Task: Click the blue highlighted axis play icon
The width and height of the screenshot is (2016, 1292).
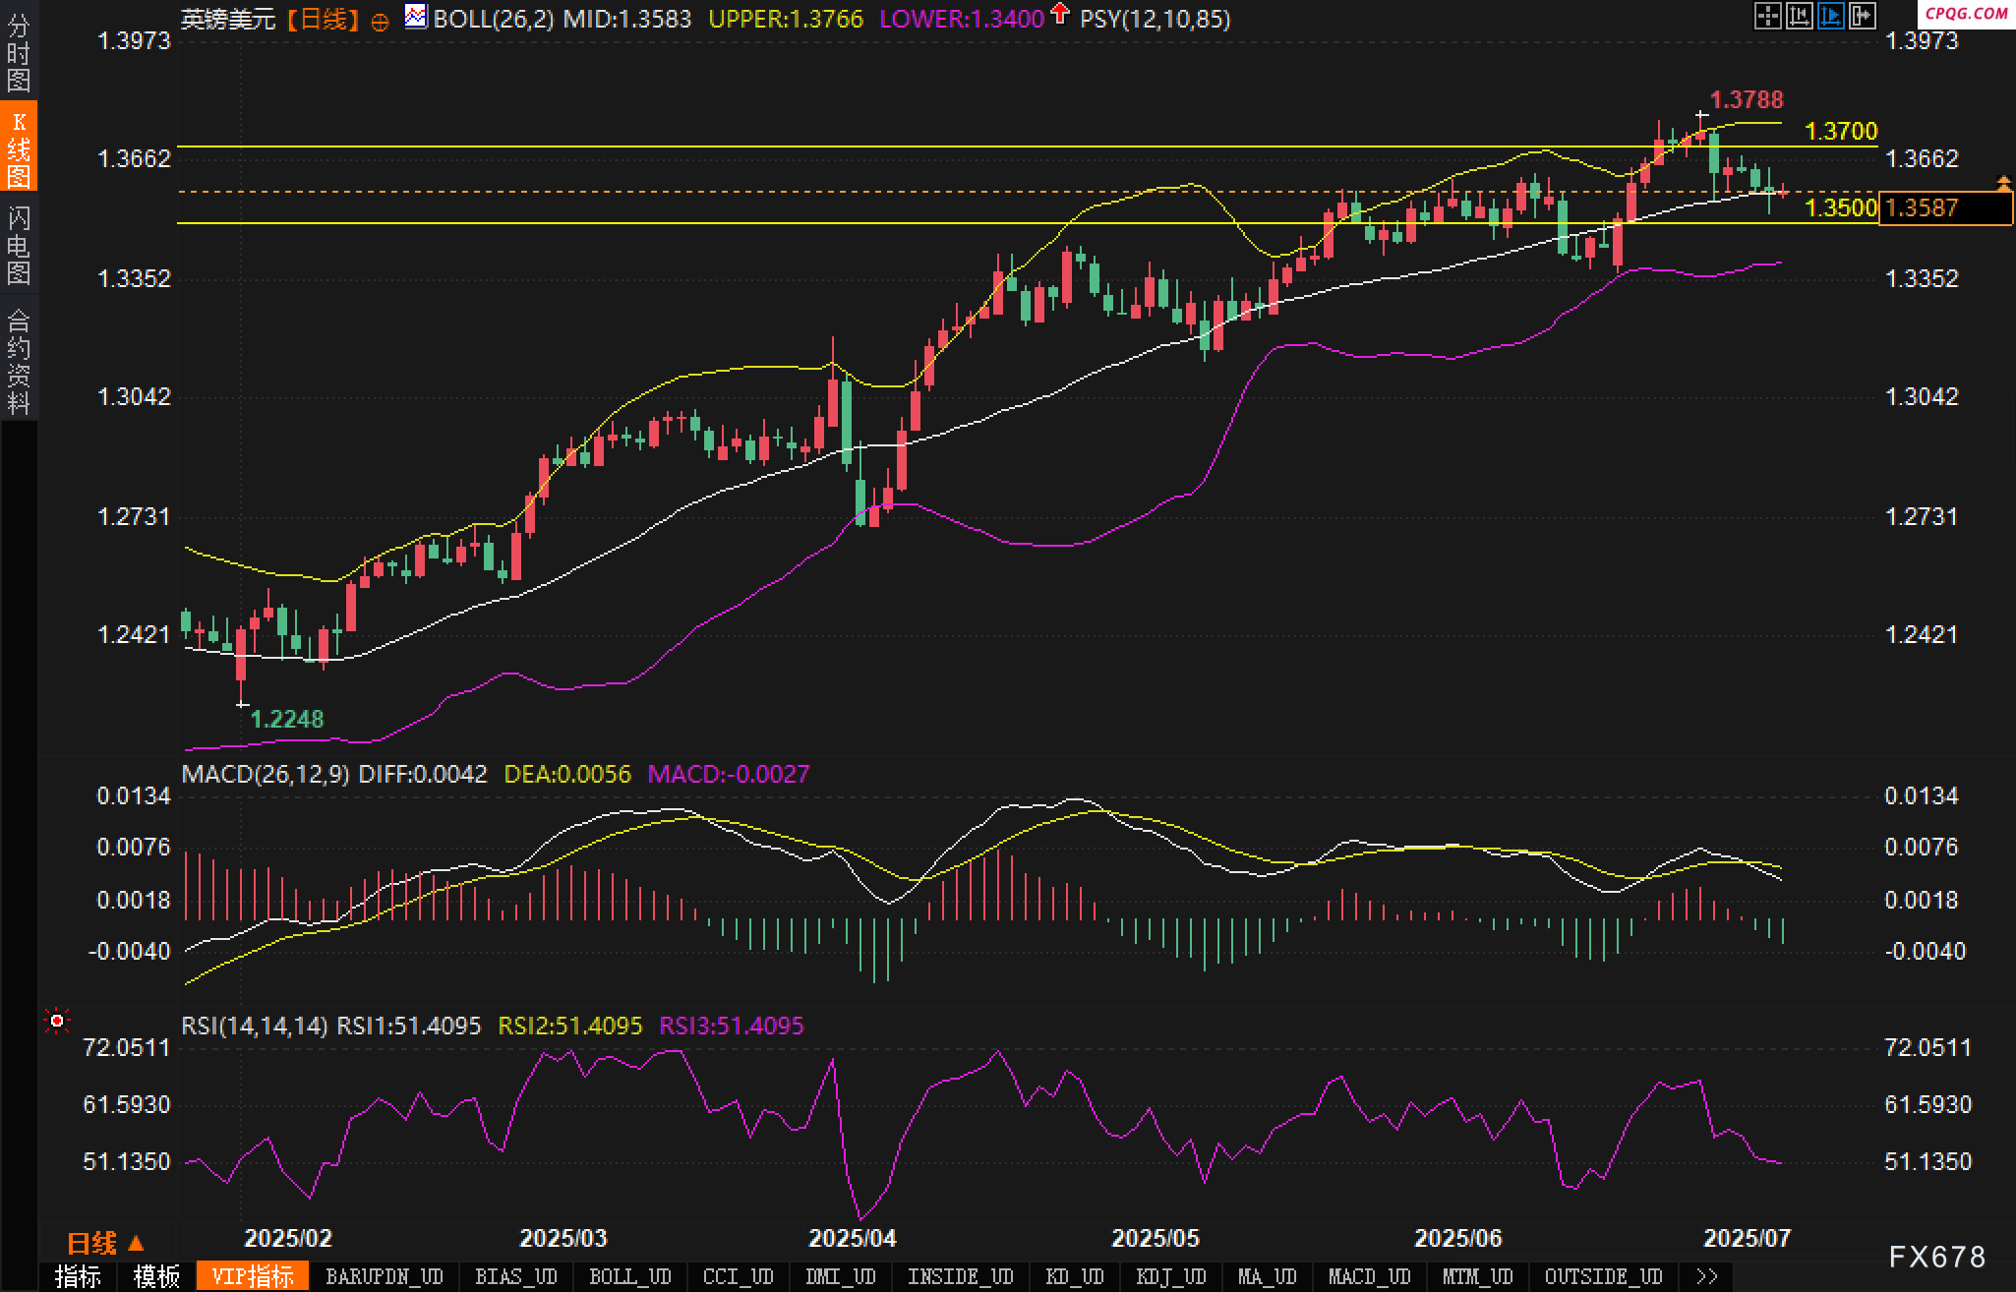Action: [x=1830, y=16]
